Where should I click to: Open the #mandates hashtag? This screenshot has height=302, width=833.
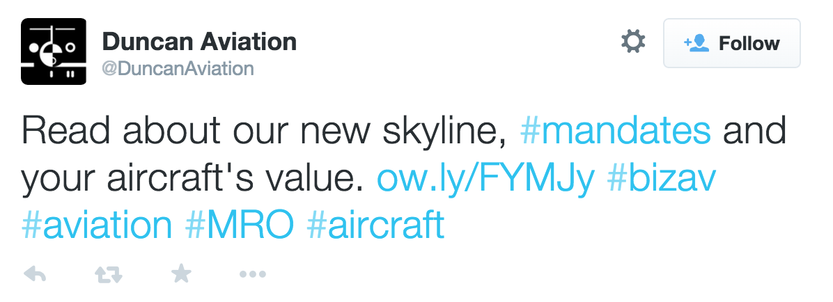616,131
